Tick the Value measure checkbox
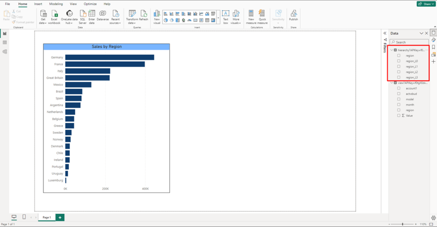The width and height of the screenshot is (437, 227). [x=399, y=115]
